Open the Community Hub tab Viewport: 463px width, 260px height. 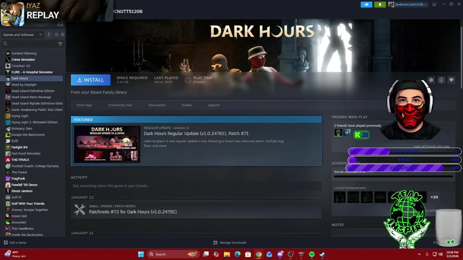point(120,105)
